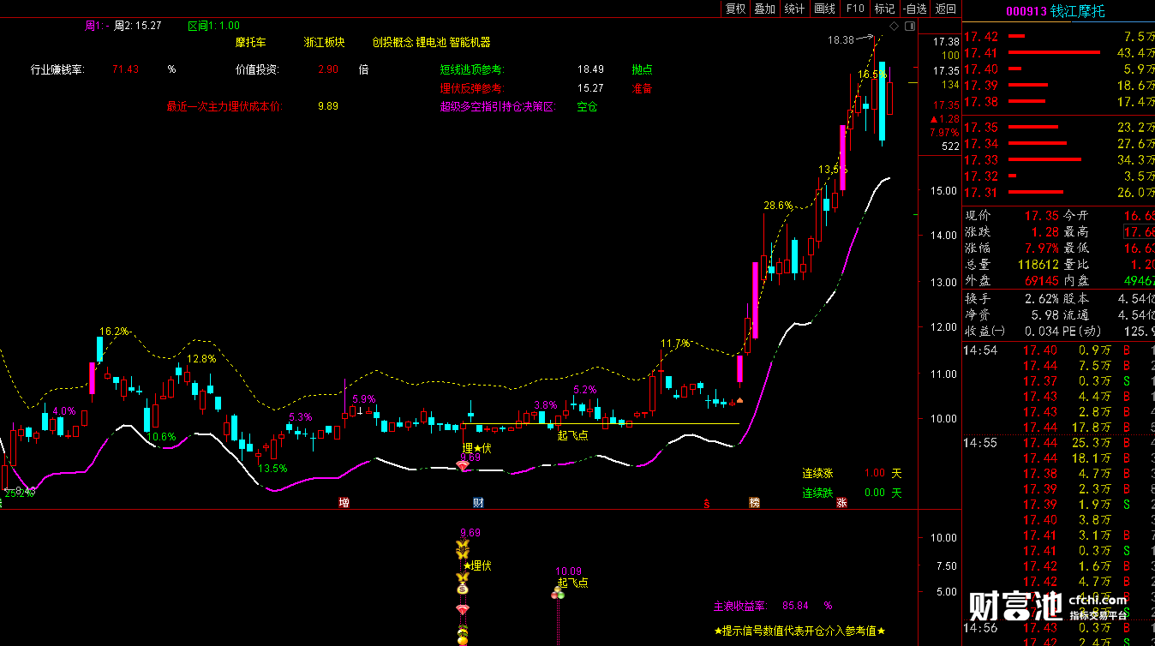Click the 返回 back button
Viewport: 1155px width, 646px height.
coord(945,9)
